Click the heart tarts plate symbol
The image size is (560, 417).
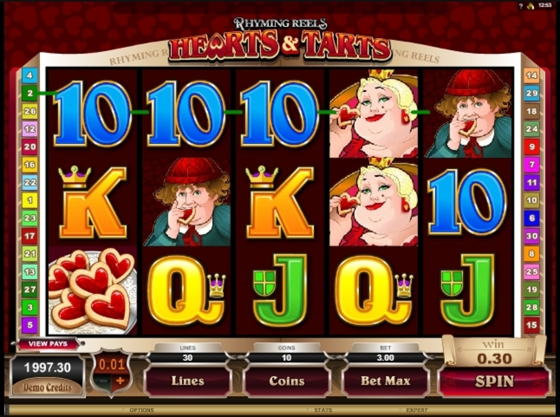pos(92,291)
